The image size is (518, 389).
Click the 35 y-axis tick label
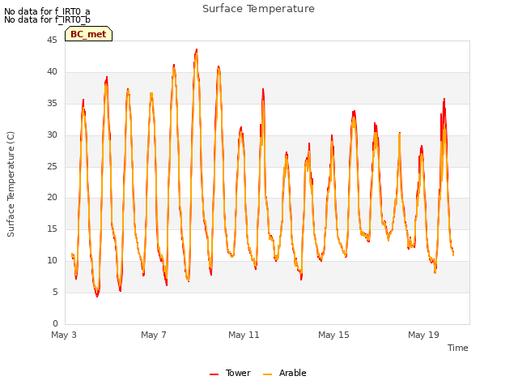[52, 103]
